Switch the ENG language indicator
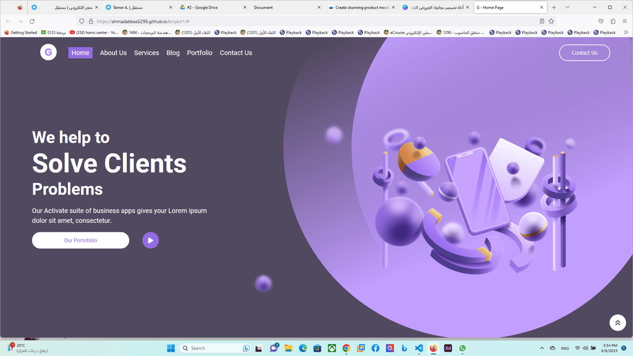 565,348
